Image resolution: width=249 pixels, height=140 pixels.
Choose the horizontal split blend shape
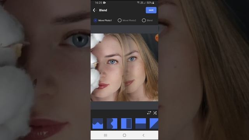click(x=140, y=123)
